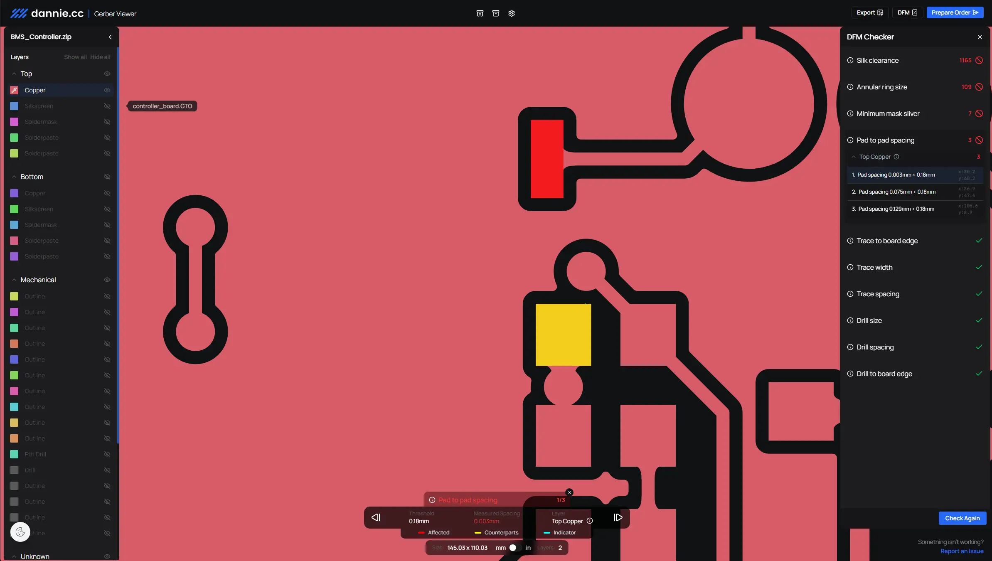Go to next DFM issue arrow
The height and width of the screenshot is (561, 992).
[x=618, y=517]
